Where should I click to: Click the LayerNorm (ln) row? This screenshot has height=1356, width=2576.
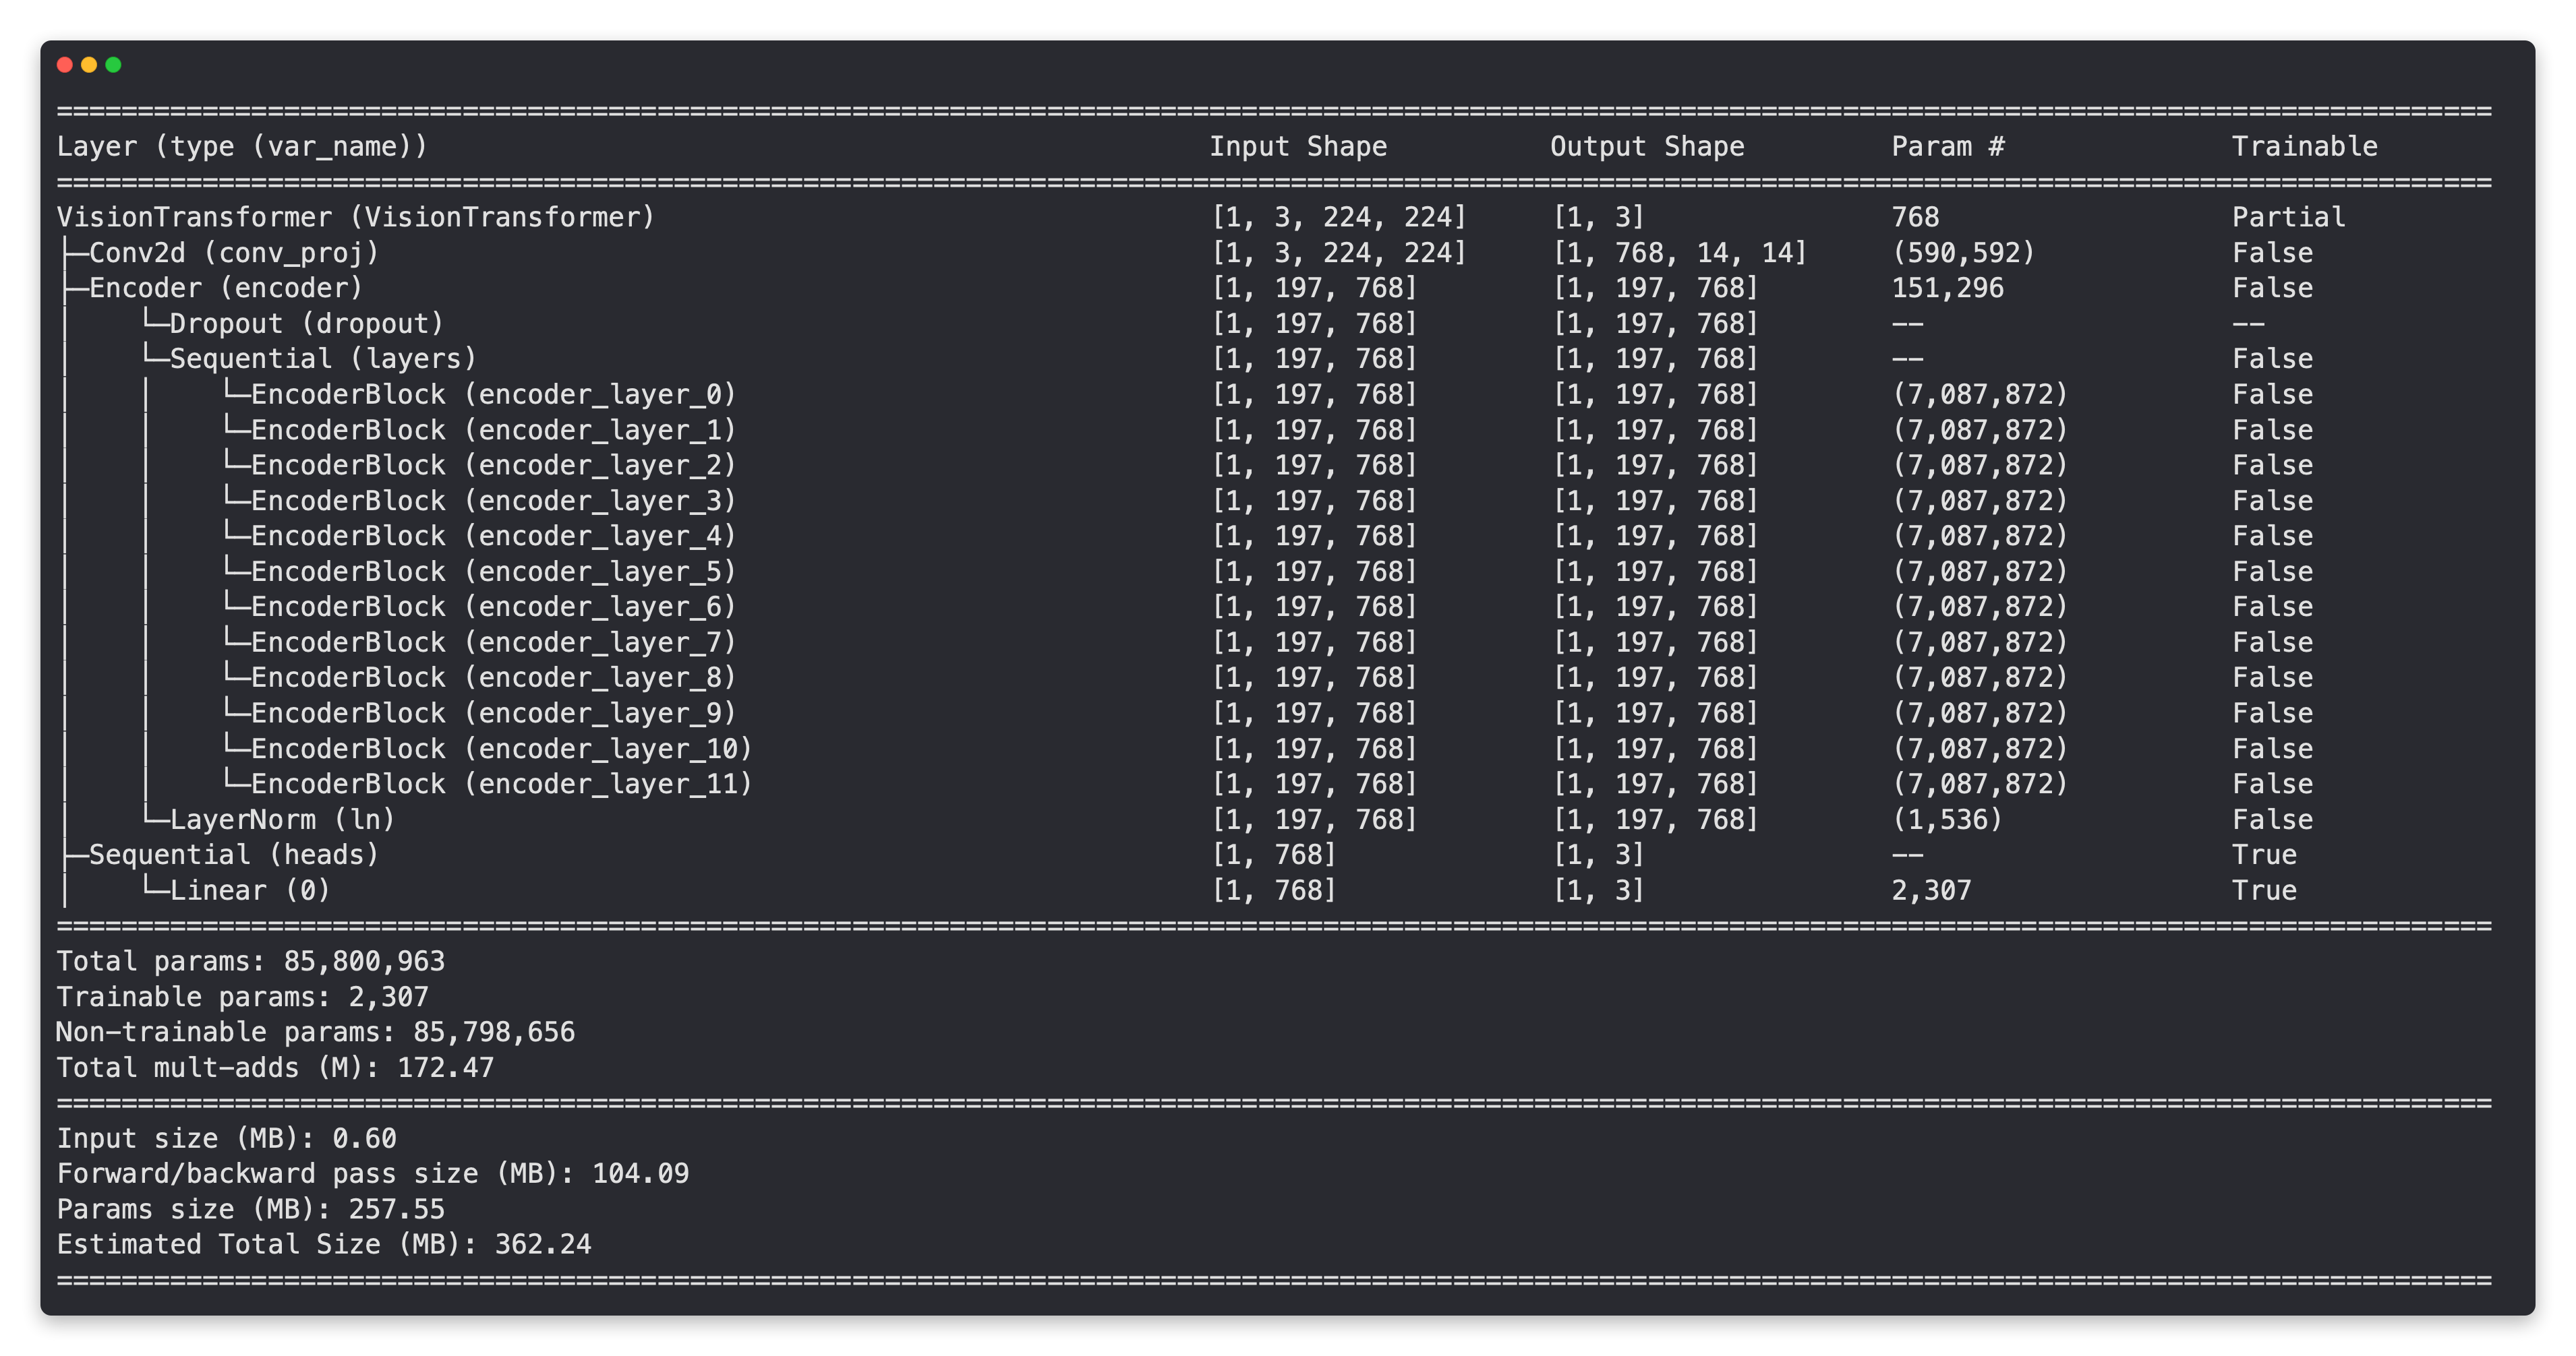click(x=282, y=820)
